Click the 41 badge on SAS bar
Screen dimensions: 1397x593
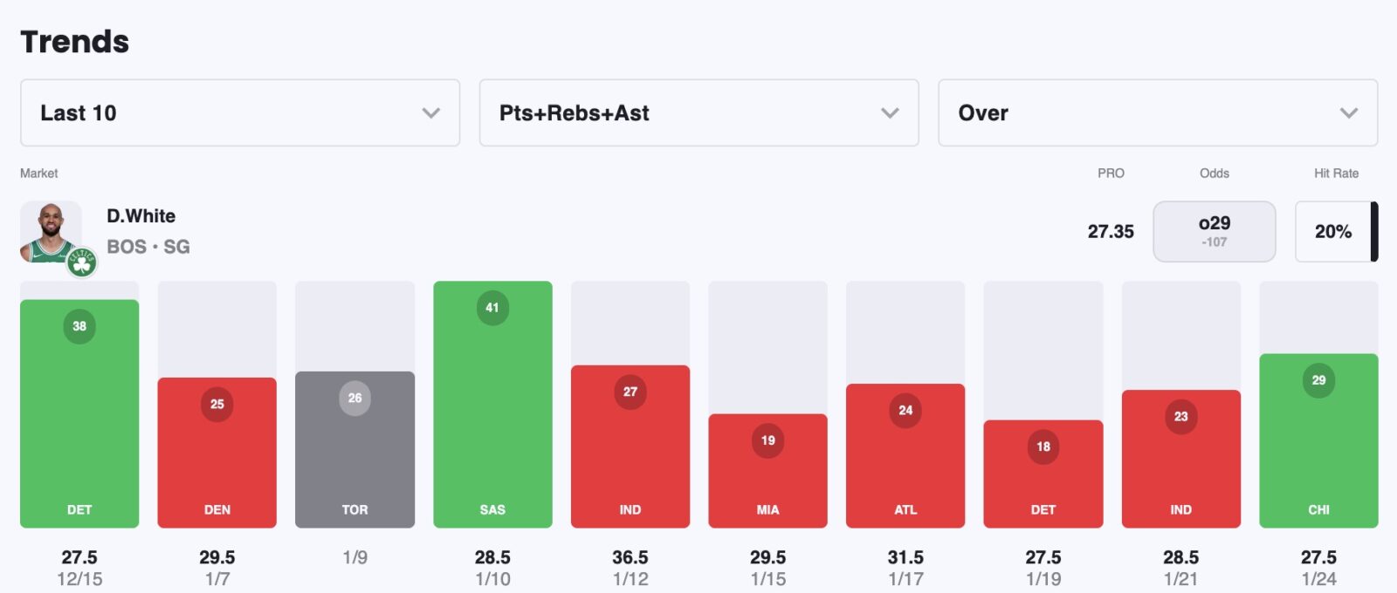click(492, 308)
